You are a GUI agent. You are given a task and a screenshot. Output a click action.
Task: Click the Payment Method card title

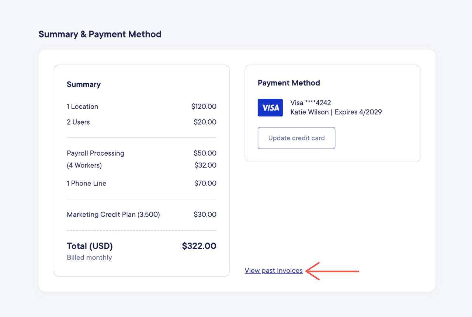(x=289, y=83)
